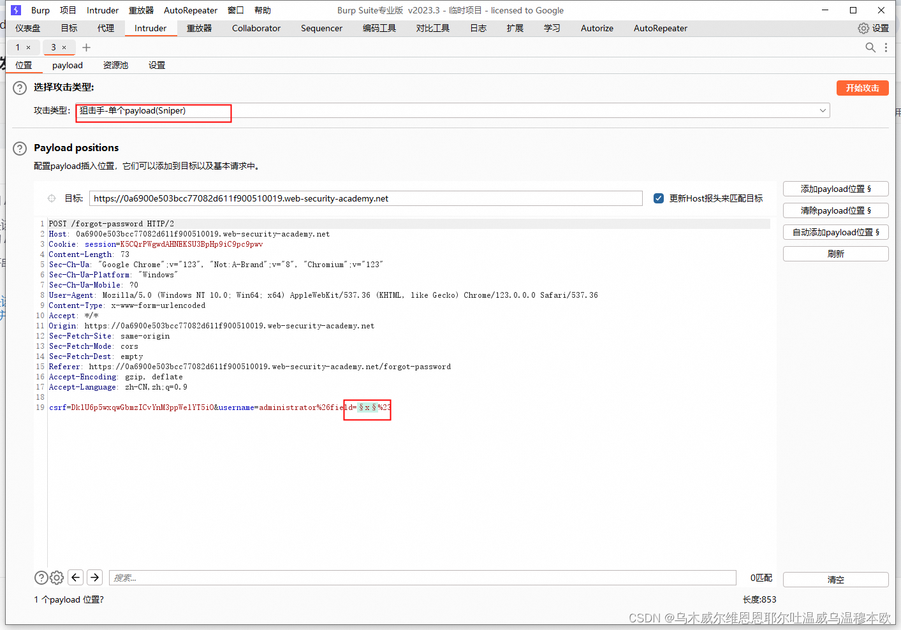Open editor search help icon
Viewport: 901px width, 630px height.
pos(41,578)
